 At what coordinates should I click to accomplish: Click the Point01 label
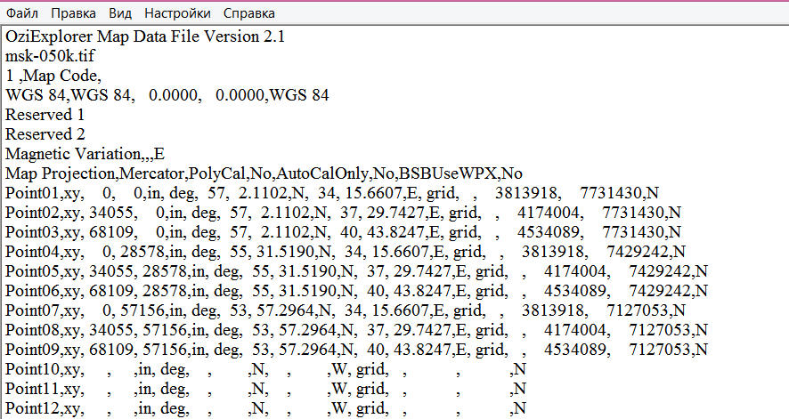31,192
